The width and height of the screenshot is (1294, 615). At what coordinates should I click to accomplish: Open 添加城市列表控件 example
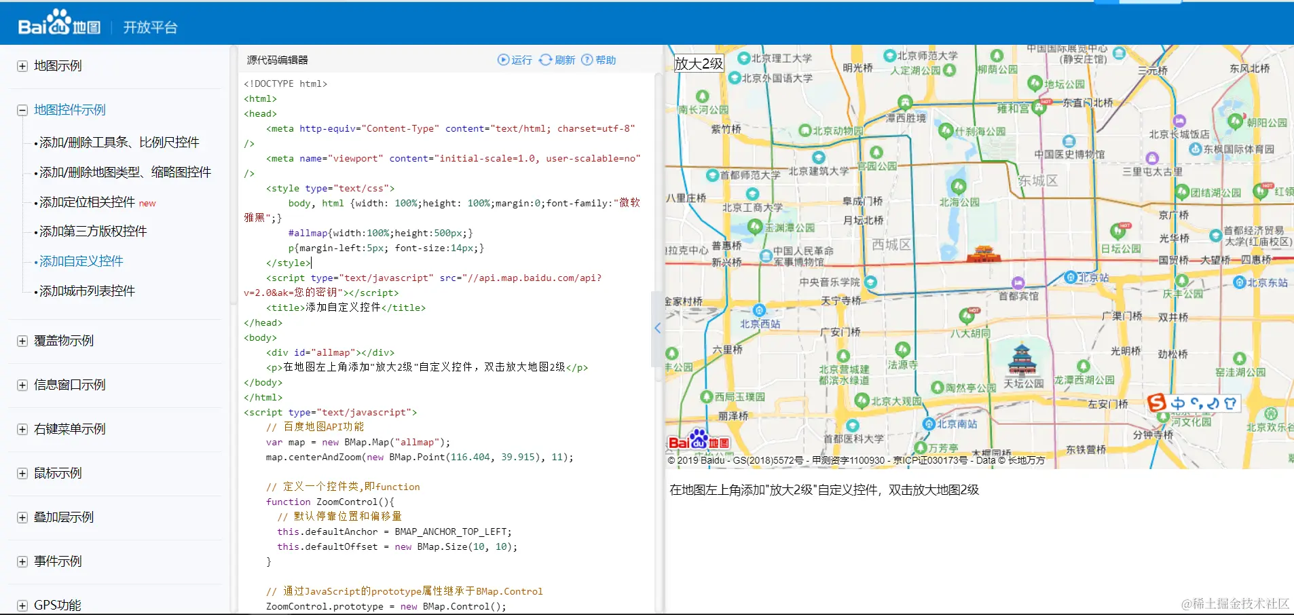[x=88, y=291]
